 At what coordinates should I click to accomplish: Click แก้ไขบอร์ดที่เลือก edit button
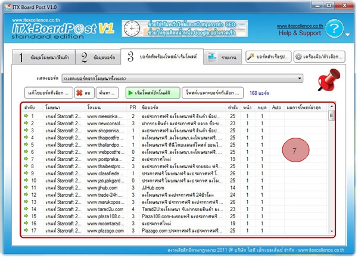tap(49, 93)
